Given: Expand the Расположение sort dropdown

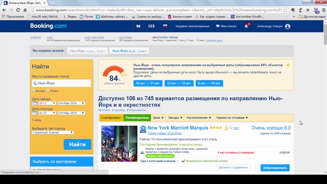Looking at the screenshot, I should pyautogui.click(x=199, y=118).
